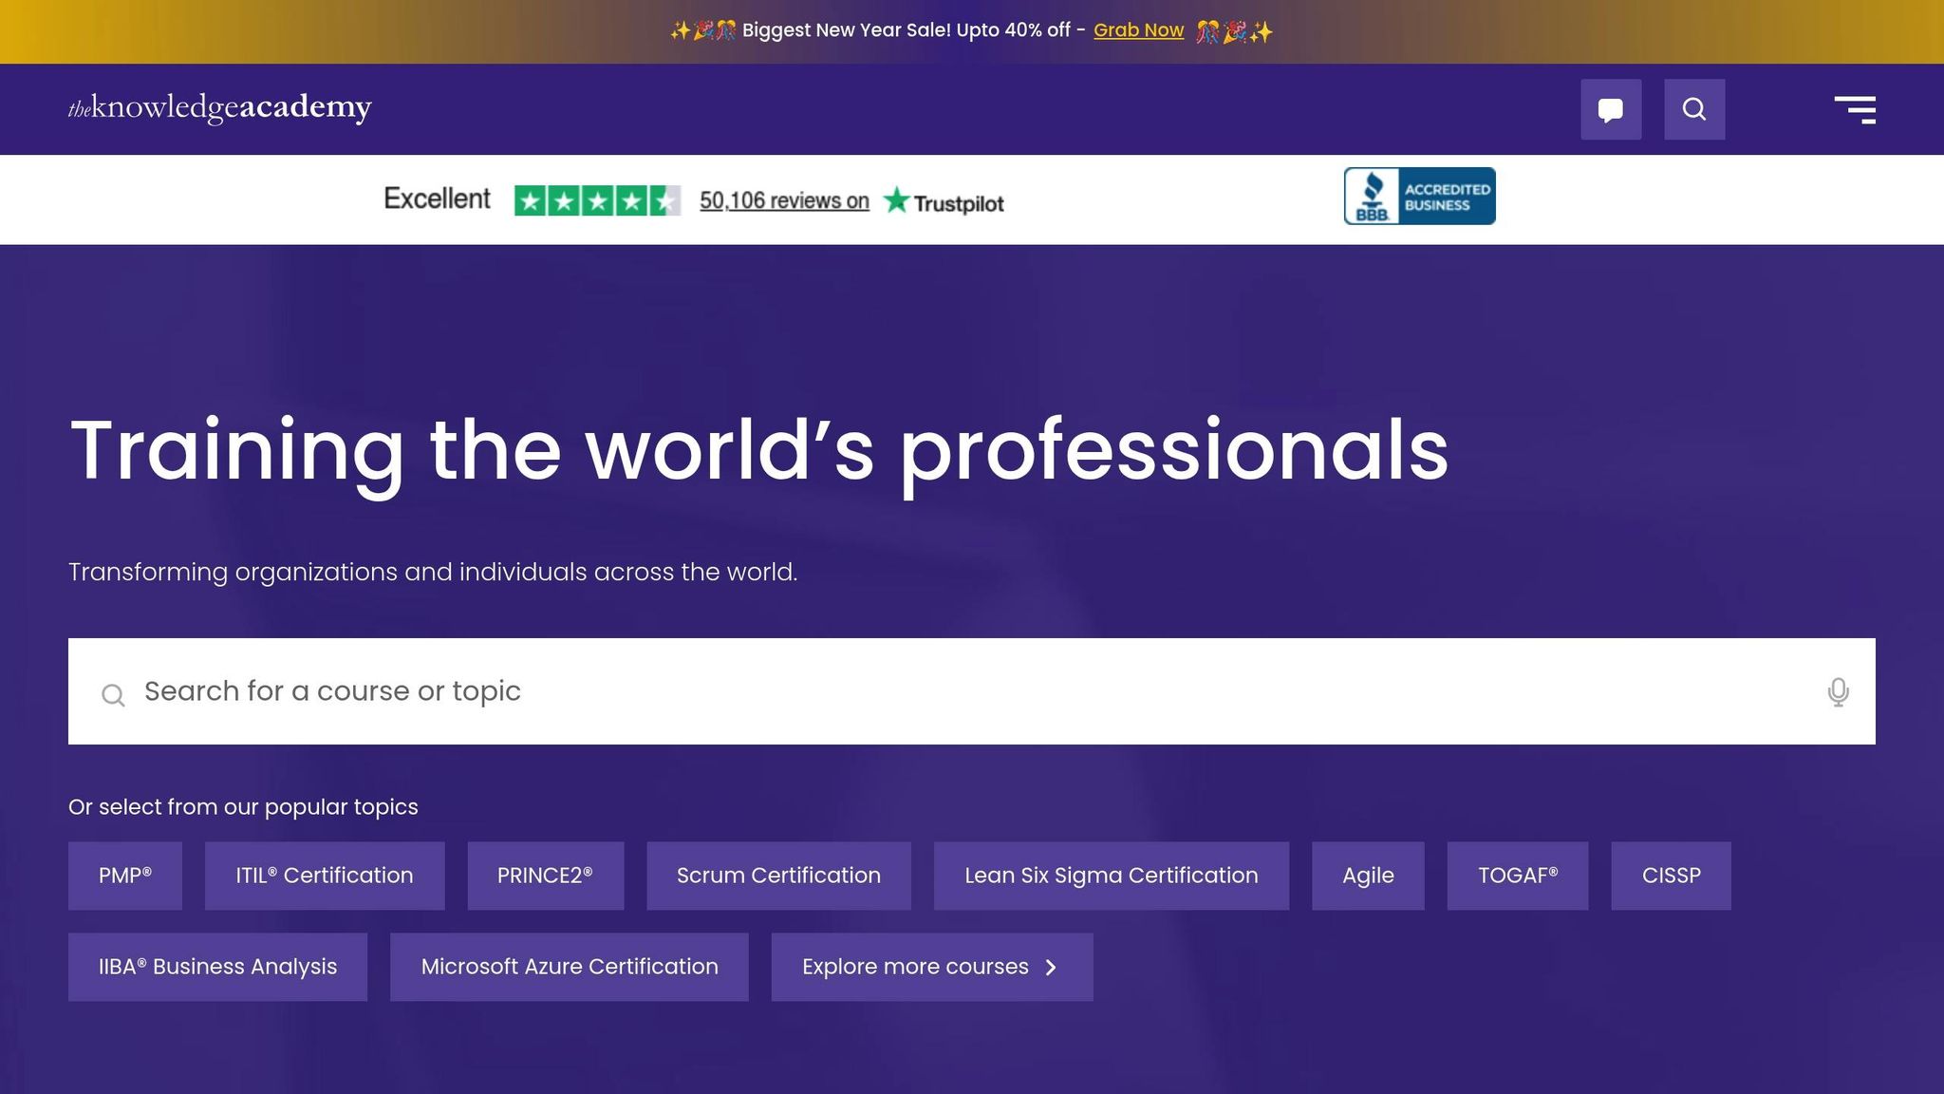Select Scrum Certification from popular topics
The image size is (1944, 1094).
(777, 875)
